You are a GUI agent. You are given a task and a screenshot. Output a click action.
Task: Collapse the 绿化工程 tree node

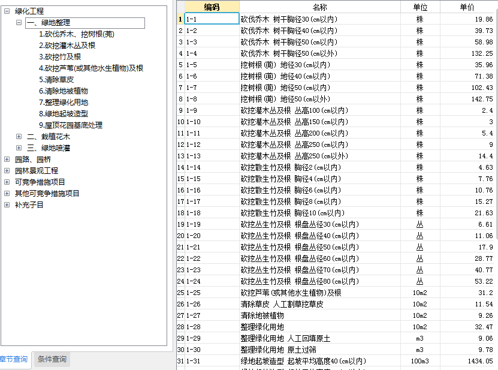[x=7, y=11]
